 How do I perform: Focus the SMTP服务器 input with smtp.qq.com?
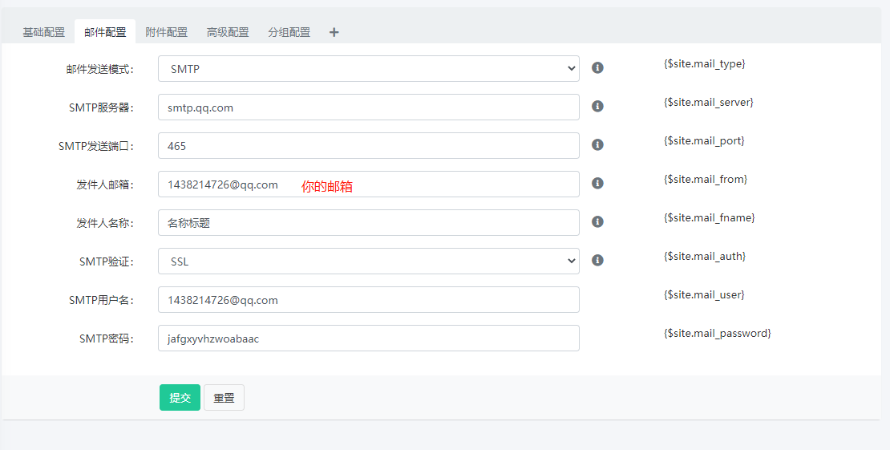click(368, 107)
